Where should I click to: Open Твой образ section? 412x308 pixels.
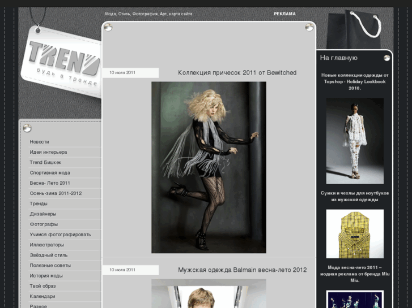click(x=43, y=286)
